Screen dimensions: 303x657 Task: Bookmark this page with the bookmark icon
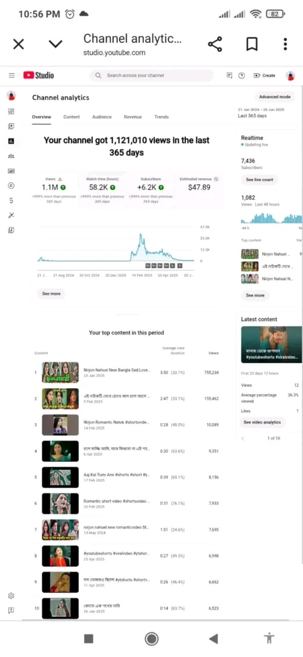(252, 44)
